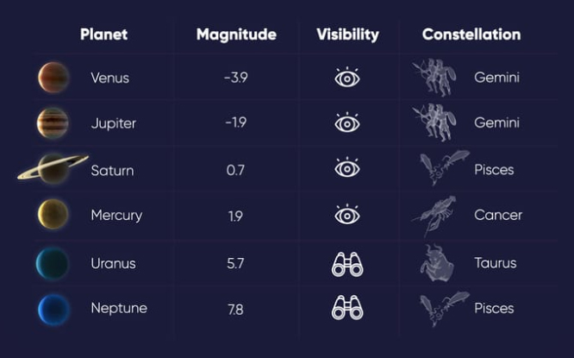The height and width of the screenshot is (358, 574).
Task: Click the eye visibility icon for Venus
Action: [347, 78]
